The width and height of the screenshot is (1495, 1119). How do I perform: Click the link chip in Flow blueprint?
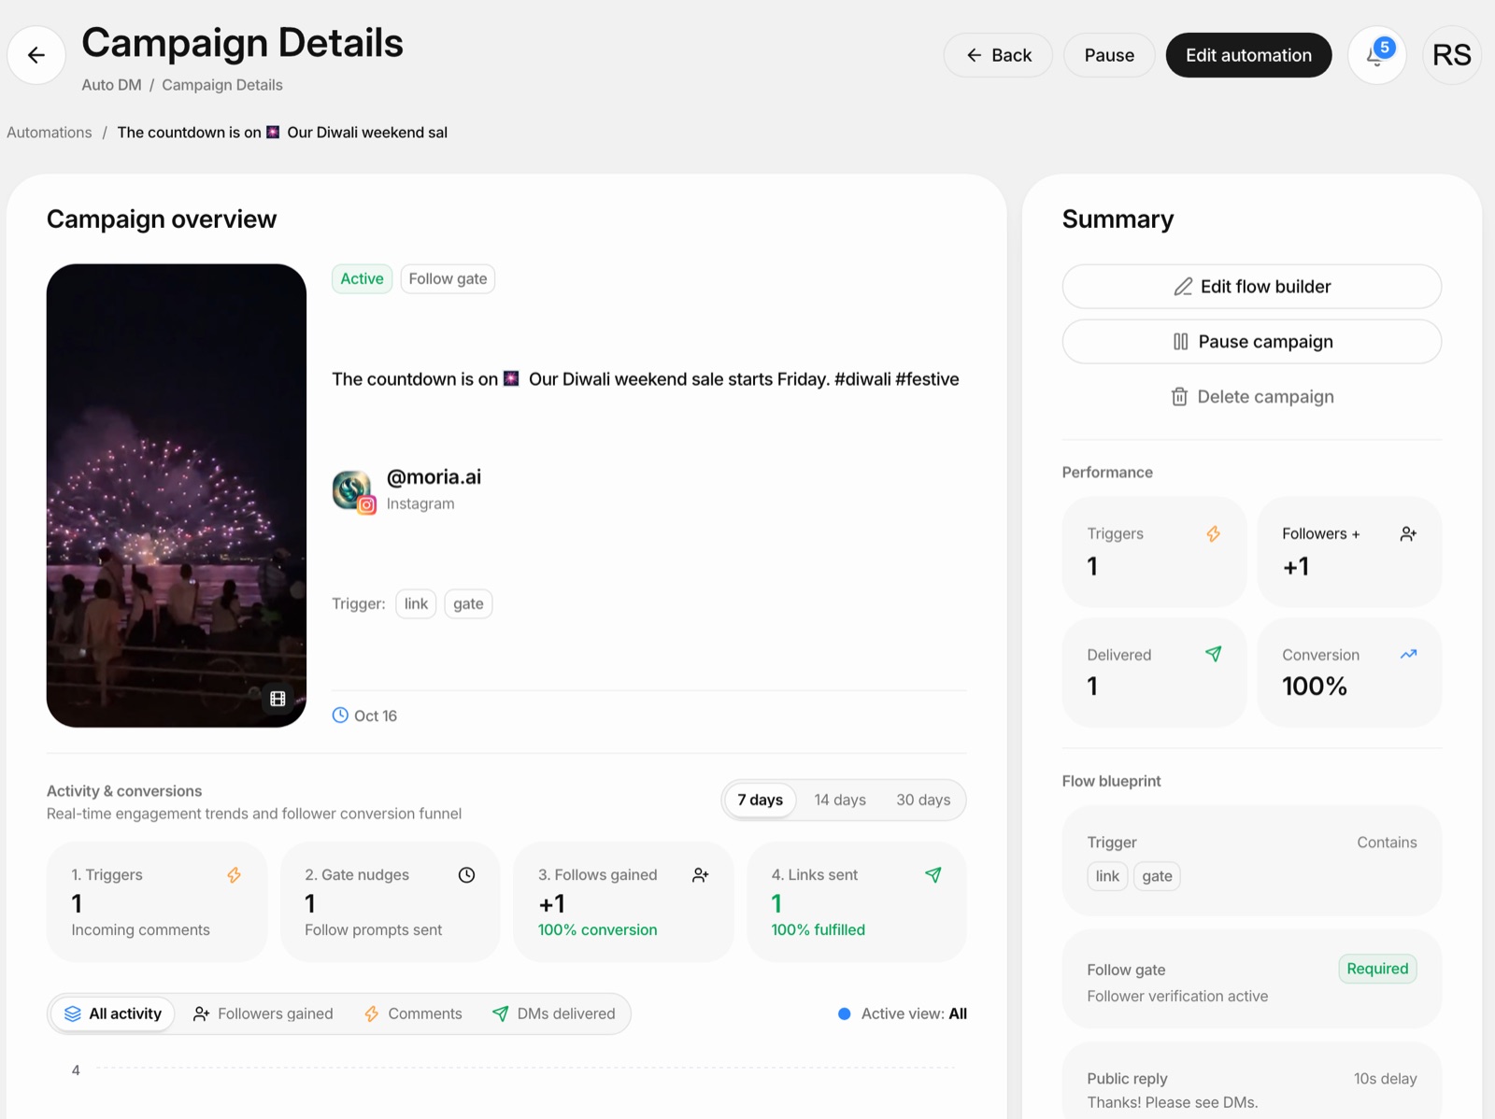tap(1107, 875)
